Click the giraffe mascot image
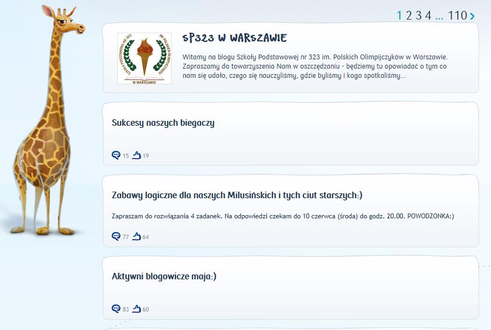This screenshot has width=491, height=330. (x=47, y=120)
